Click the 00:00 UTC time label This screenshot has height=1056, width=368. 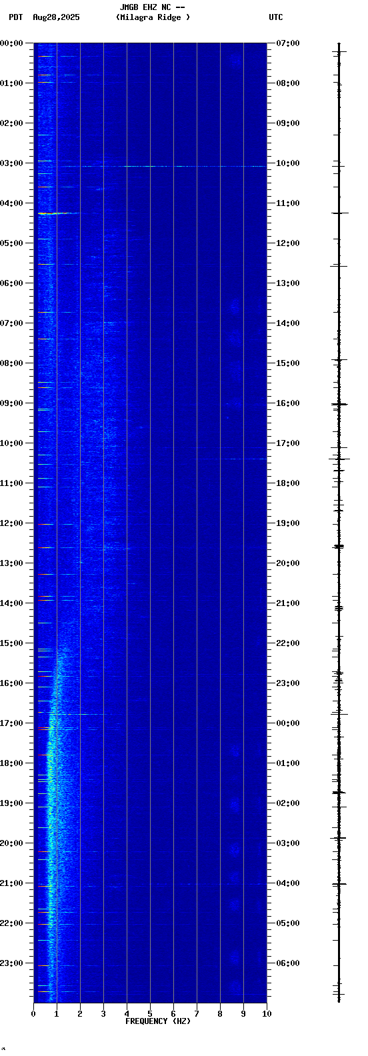(x=288, y=723)
